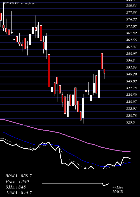Click the last red candlestick on the right
Viewport: 140px width, 197px height.
tap(104, 71)
